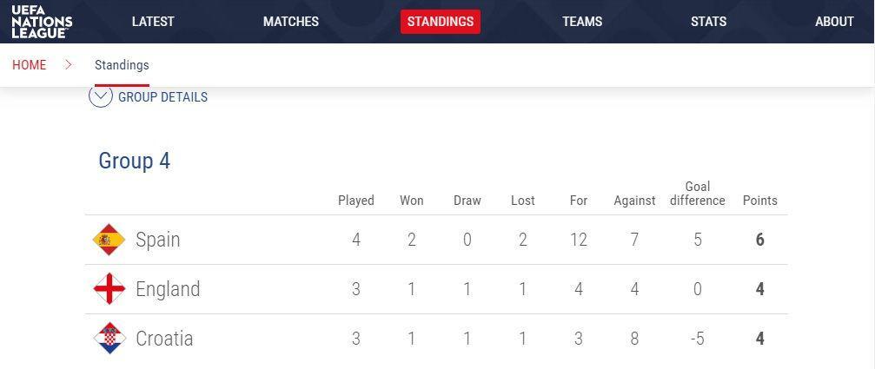Open the TEAMS page

pyautogui.click(x=582, y=22)
